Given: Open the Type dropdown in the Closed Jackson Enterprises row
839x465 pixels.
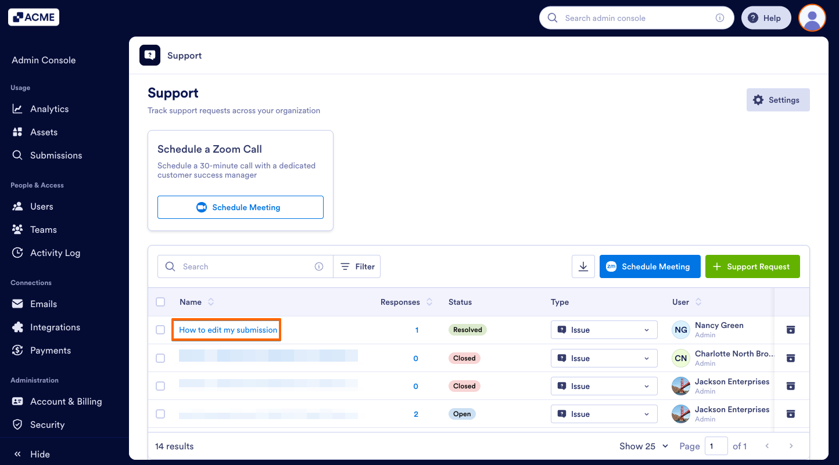Looking at the screenshot, I should coord(604,386).
